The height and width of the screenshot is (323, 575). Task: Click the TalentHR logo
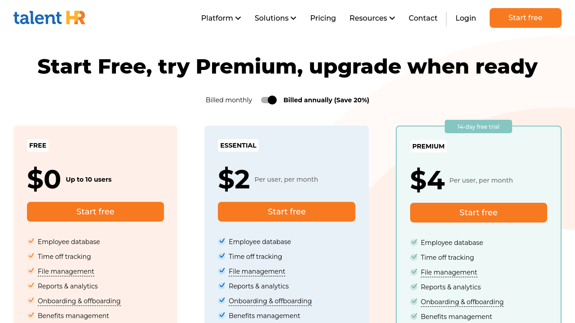click(49, 18)
